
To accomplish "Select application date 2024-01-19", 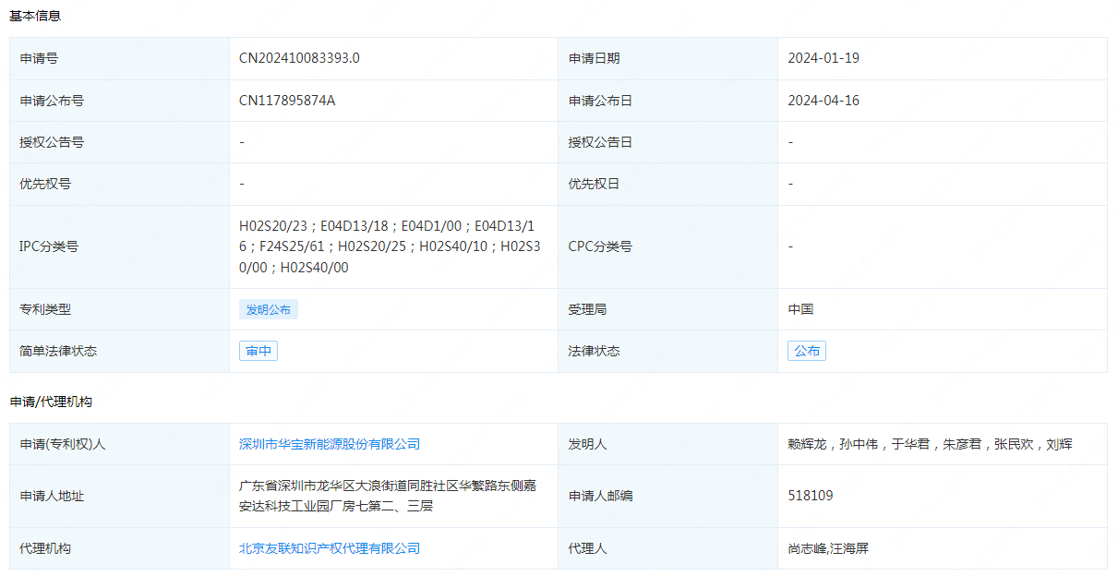I will click(823, 58).
